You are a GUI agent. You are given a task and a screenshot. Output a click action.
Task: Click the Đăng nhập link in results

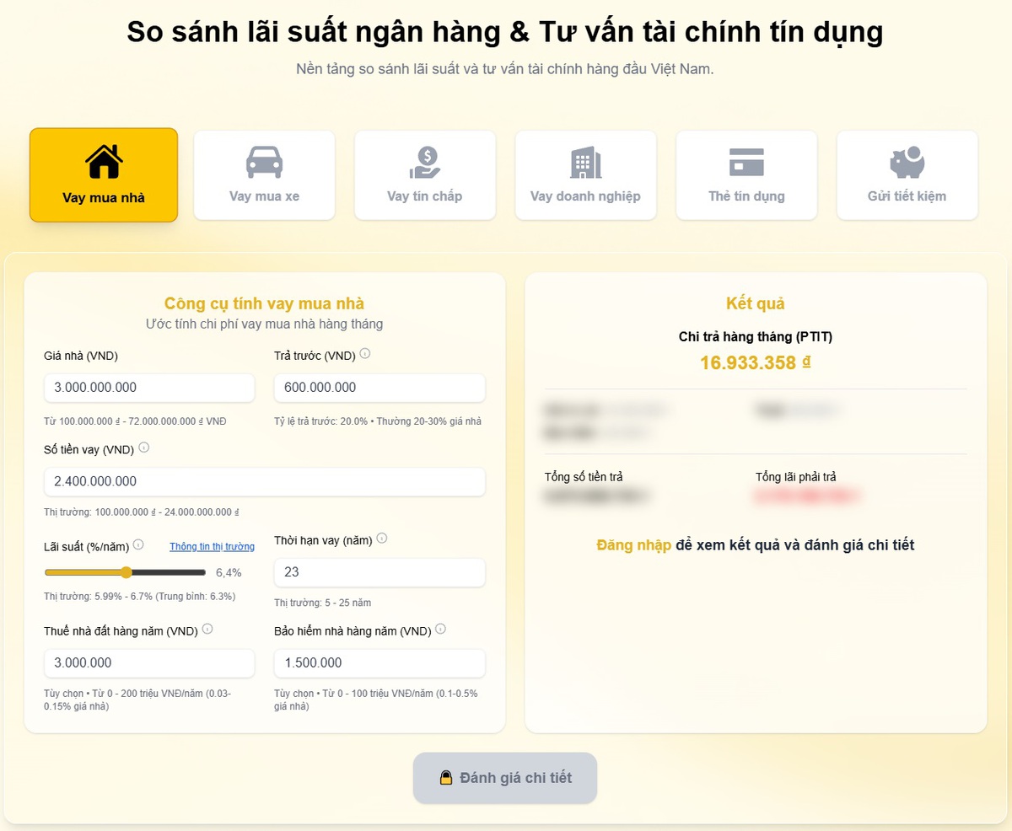click(x=633, y=545)
